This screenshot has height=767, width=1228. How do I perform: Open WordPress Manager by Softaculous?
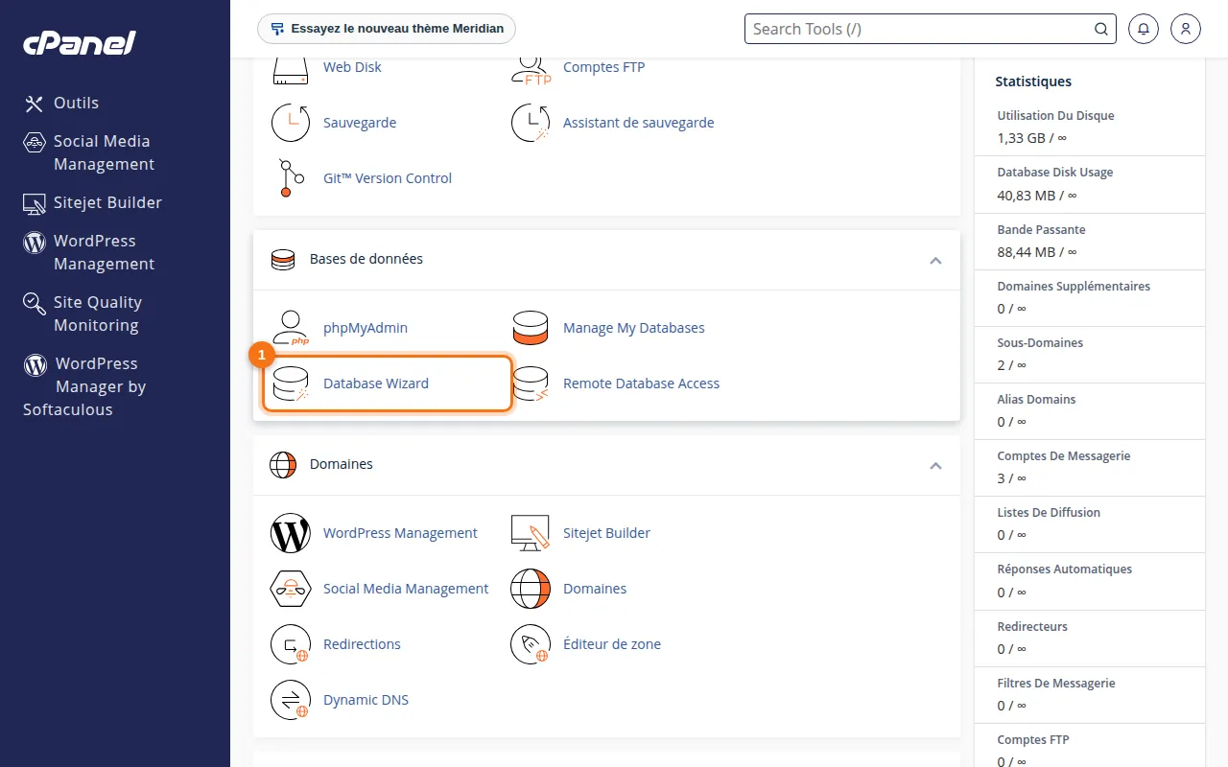tap(84, 386)
